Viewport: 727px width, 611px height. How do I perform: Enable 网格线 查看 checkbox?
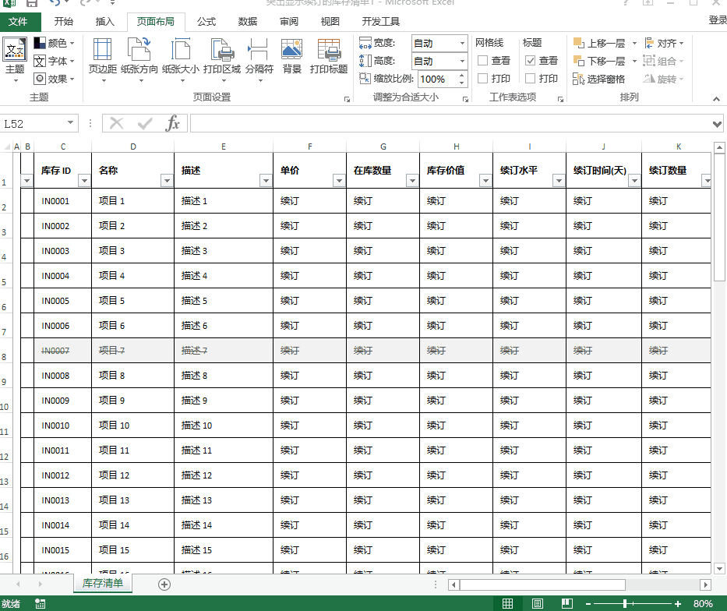482,61
